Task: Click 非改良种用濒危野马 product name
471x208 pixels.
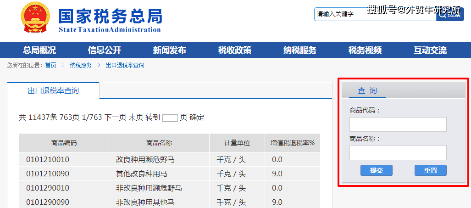Action: [x=149, y=188]
